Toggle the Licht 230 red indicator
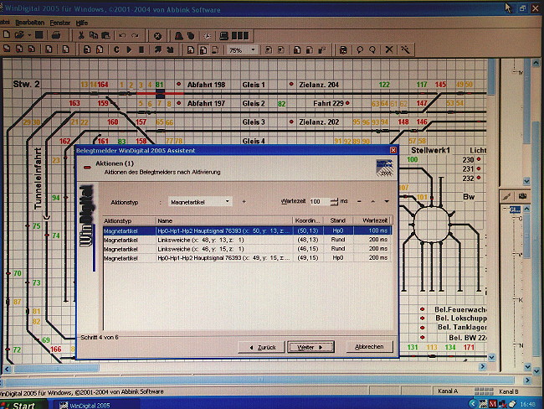Image resolution: width=544 pixels, height=409 pixels. 479,159
